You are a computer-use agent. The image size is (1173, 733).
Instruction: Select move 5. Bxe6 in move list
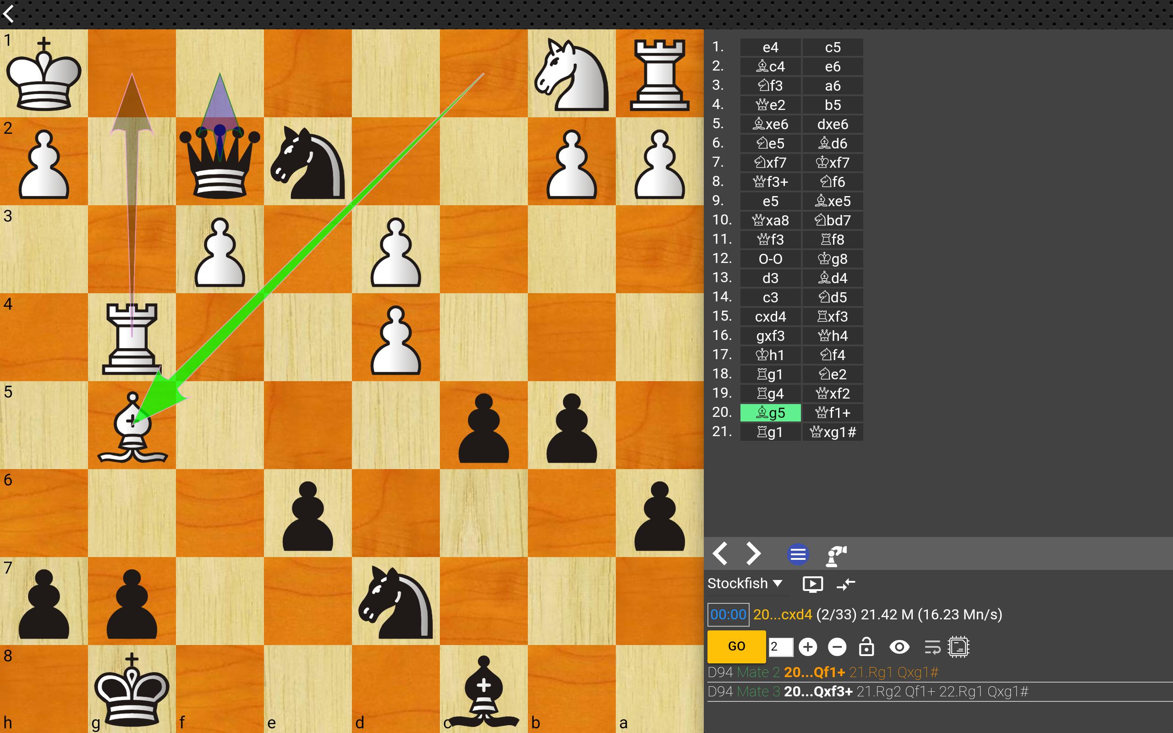[x=770, y=124]
